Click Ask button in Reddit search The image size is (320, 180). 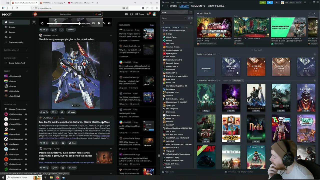[98, 14]
